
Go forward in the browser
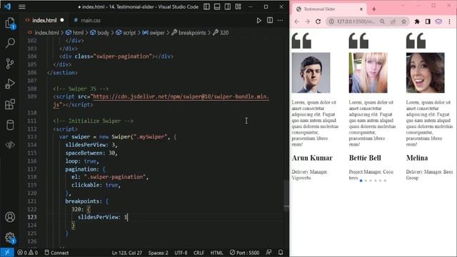pyautogui.click(x=308, y=21)
